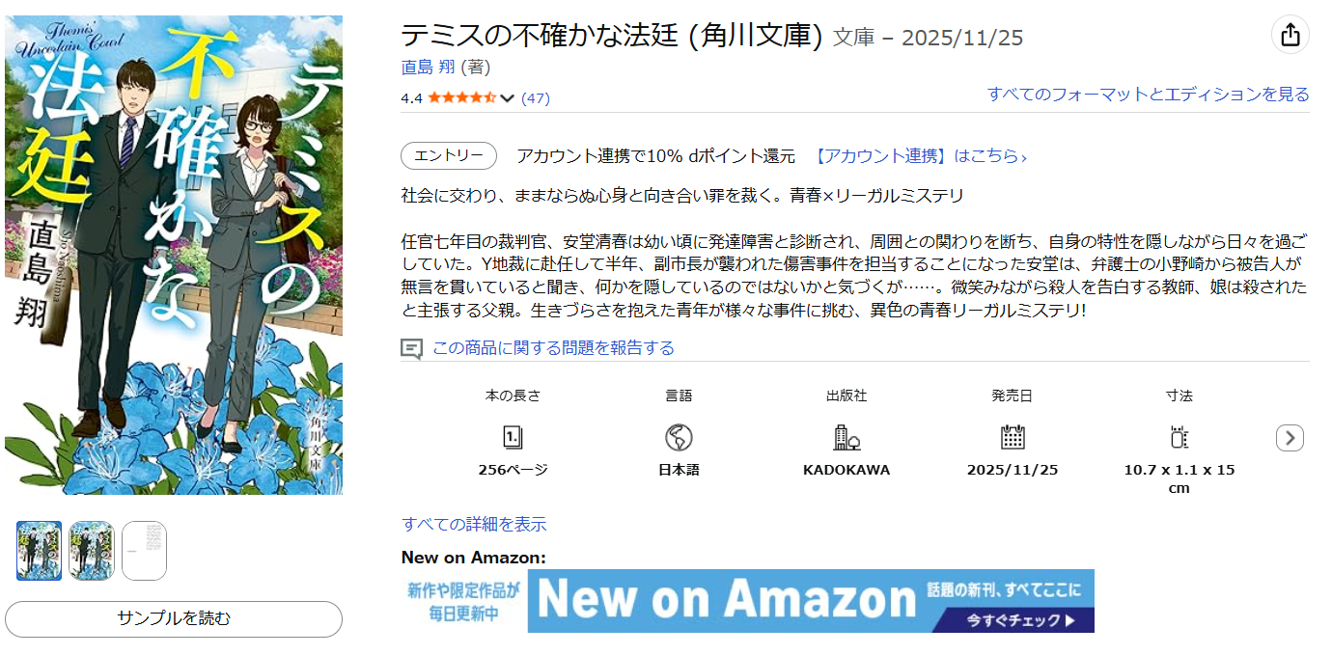Expand すべての詳細を表示 link
The image size is (1332, 655).
click(474, 524)
